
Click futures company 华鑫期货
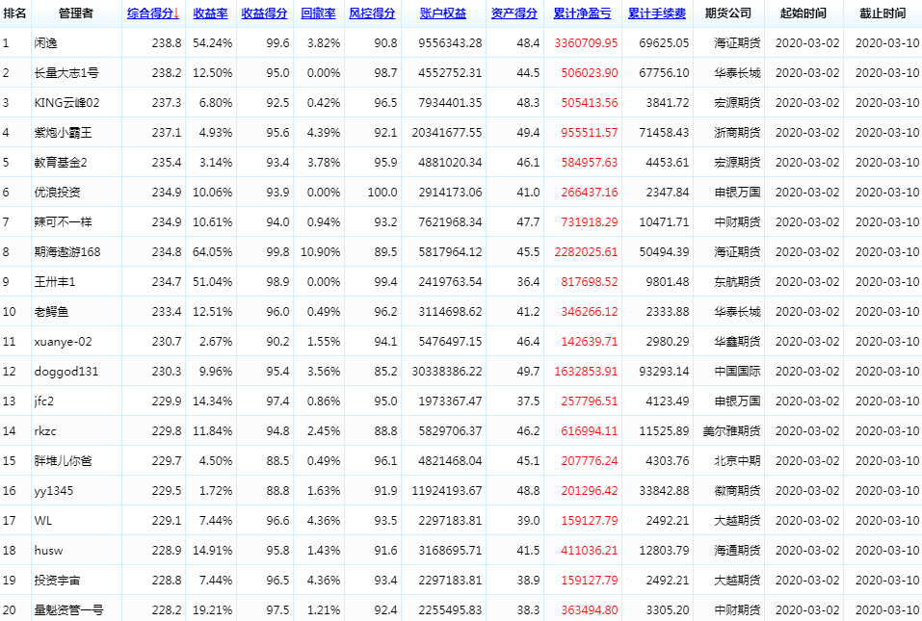pyautogui.click(x=737, y=342)
